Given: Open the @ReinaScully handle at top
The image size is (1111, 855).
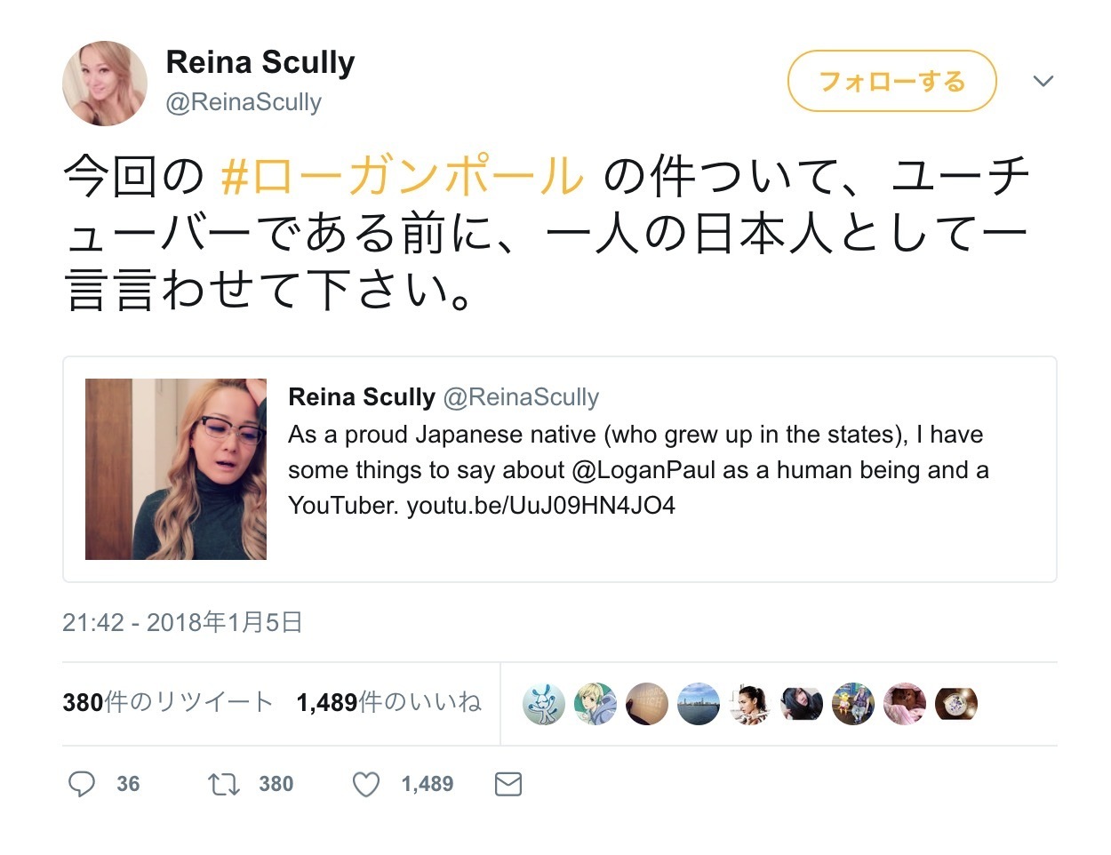Looking at the screenshot, I should [x=244, y=102].
